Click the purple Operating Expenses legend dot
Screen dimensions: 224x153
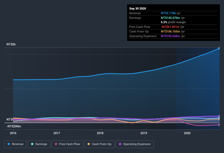pyautogui.click(x=120, y=144)
